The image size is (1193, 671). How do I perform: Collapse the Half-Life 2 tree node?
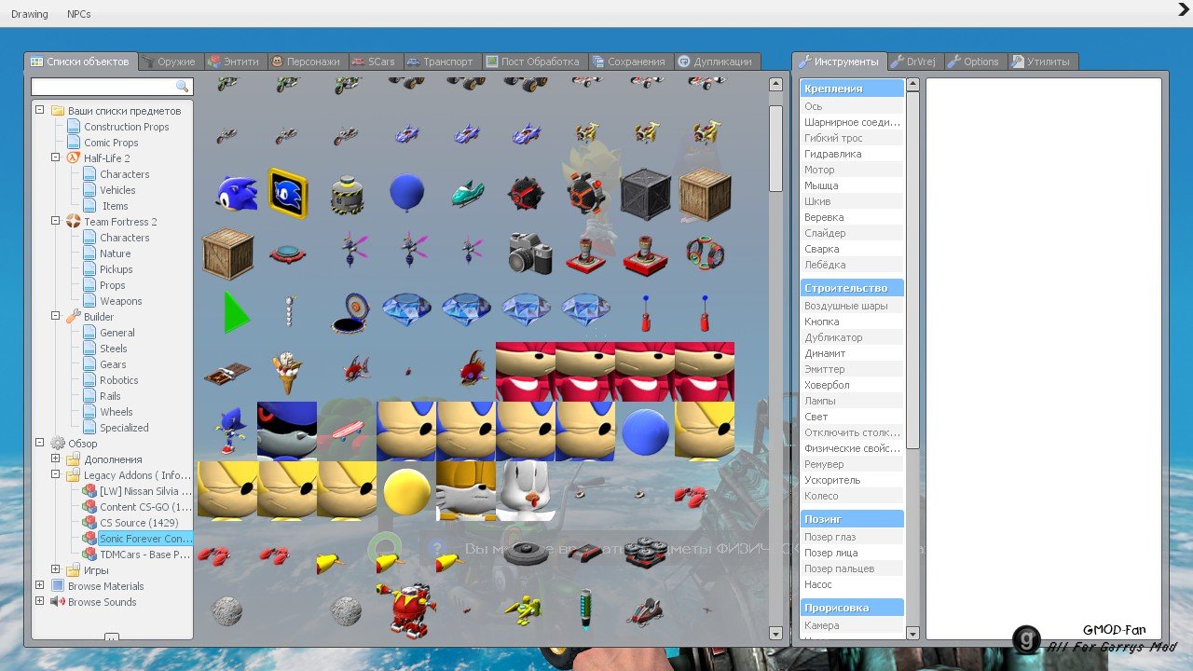pyautogui.click(x=56, y=157)
